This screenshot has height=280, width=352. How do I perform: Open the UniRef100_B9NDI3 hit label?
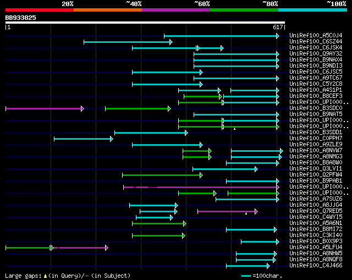tap(316, 65)
